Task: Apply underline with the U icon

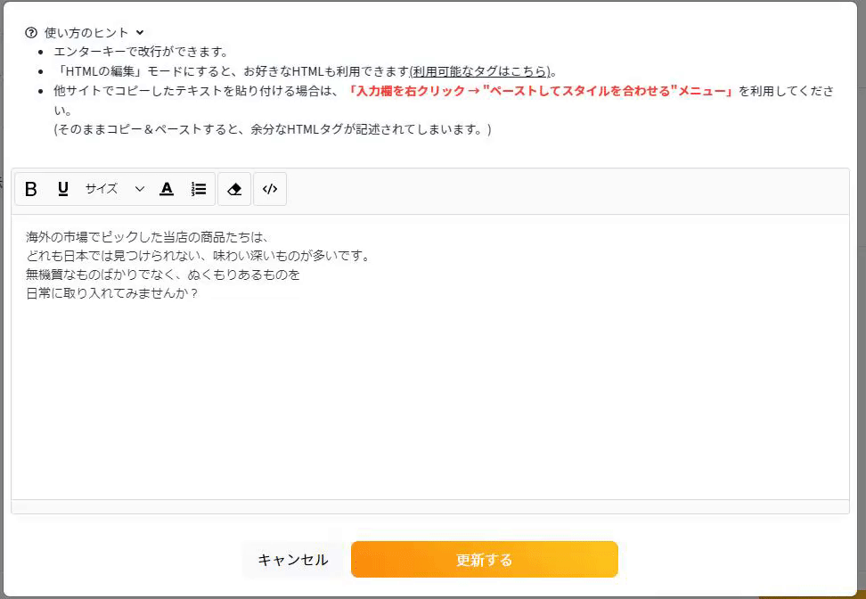Action: [63, 189]
